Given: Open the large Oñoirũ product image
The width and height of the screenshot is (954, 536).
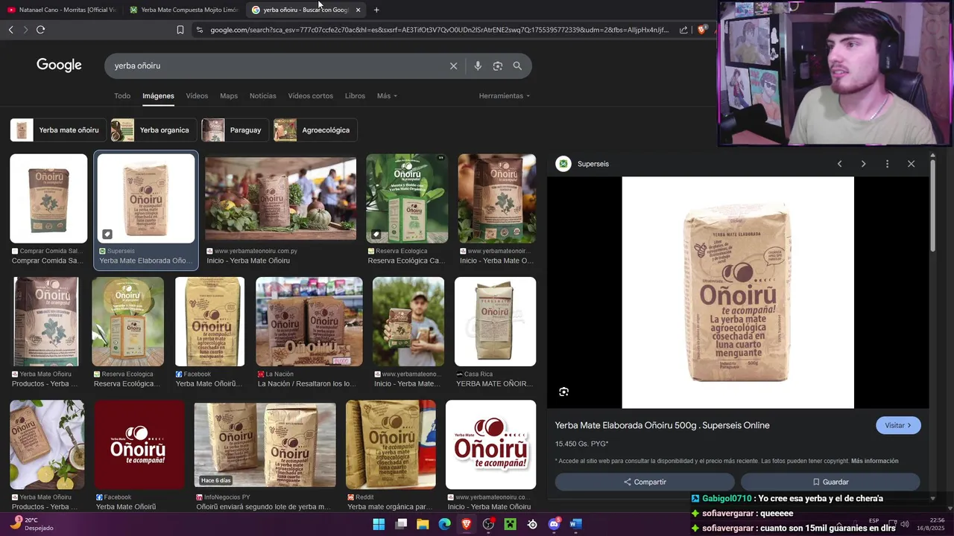Looking at the screenshot, I should coord(738,293).
